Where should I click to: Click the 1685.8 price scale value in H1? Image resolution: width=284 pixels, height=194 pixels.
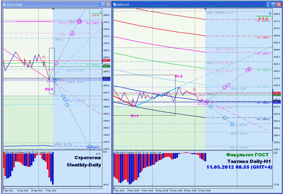tap(277, 14)
